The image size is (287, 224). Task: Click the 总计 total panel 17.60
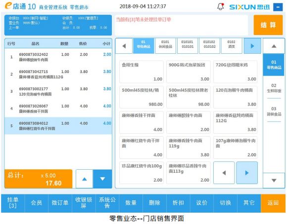click(39, 179)
